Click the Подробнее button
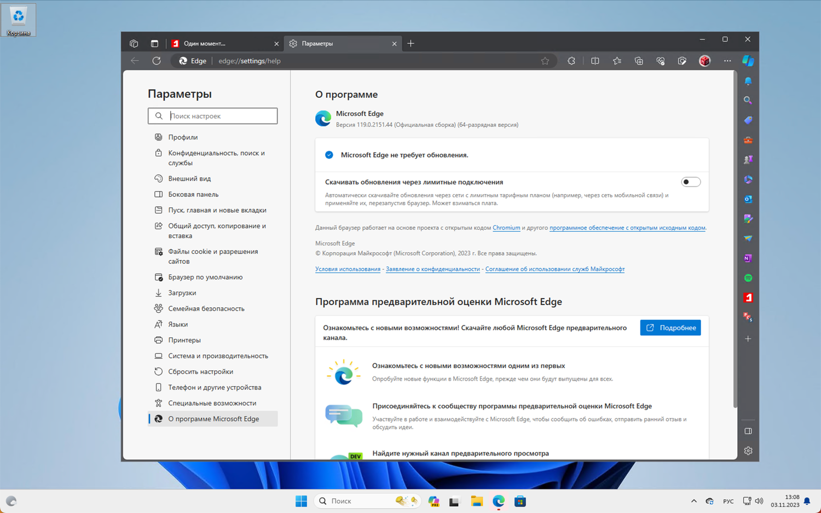 tap(670, 328)
